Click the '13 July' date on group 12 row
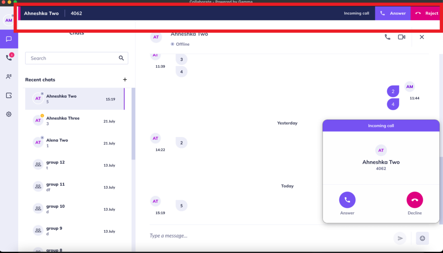Viewport: 443px width, 253px height. coord(109,166)
